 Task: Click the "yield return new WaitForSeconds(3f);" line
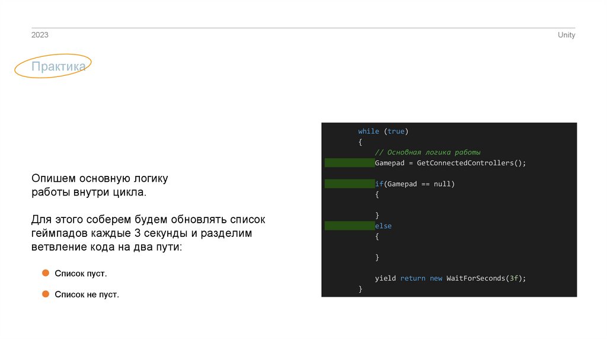[x=450, y=278]
